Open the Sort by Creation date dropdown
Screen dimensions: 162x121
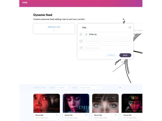click(x=88, y=87)
